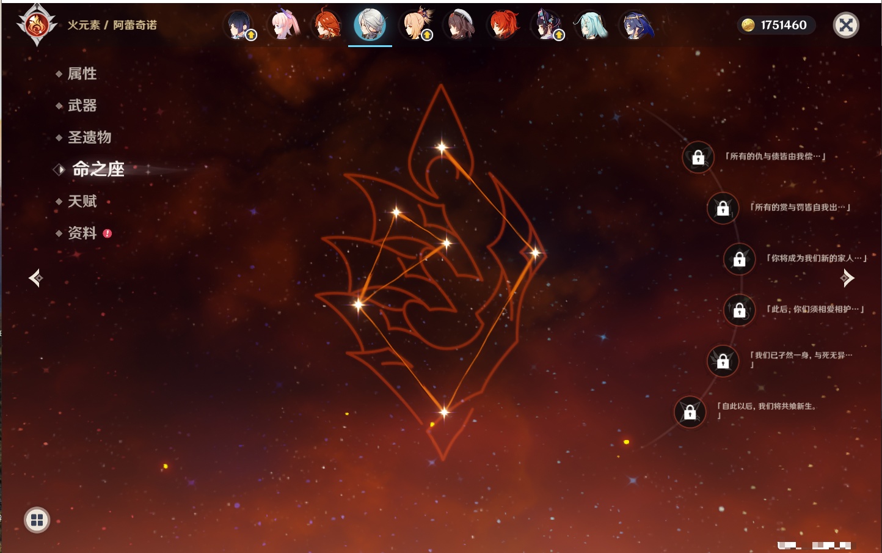Go to previous character with left arrow
The width and height of the screenshot is (882, 553).
(x=36, y=278)
